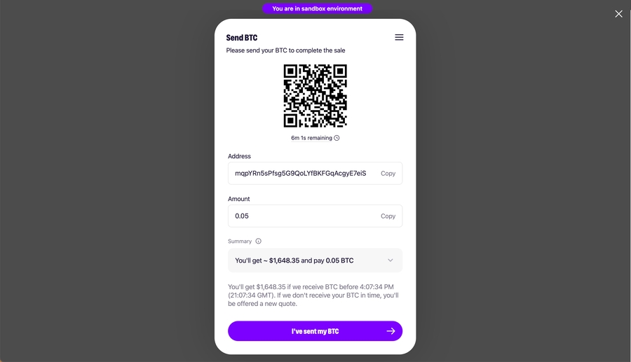Open the hamburger menu icon
Image resolution: width=631 pixels, height=362 pixels.
click(399, 37)
